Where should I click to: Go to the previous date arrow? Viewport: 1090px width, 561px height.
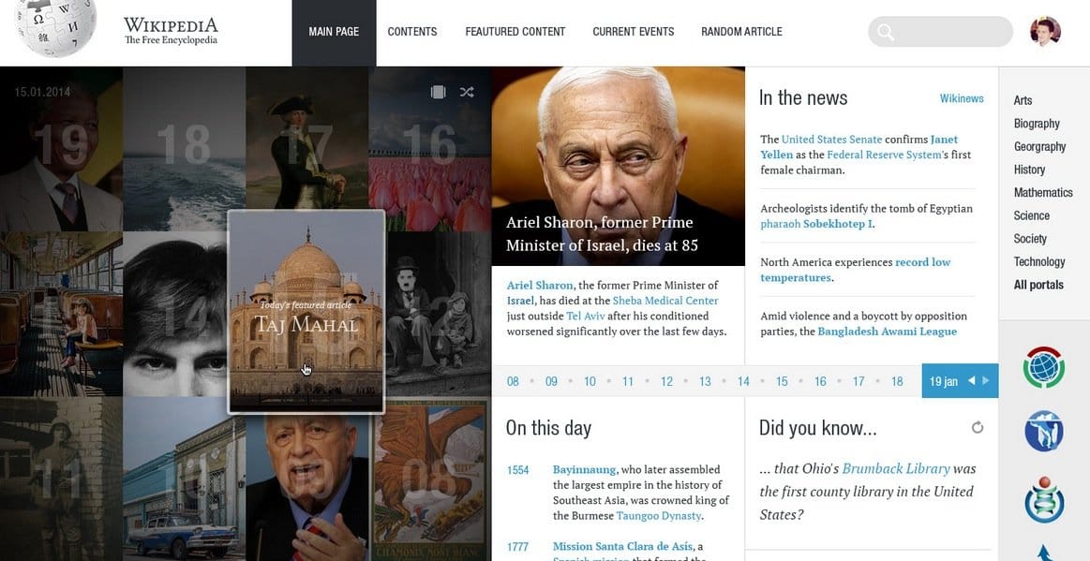[x=972, y=380]
